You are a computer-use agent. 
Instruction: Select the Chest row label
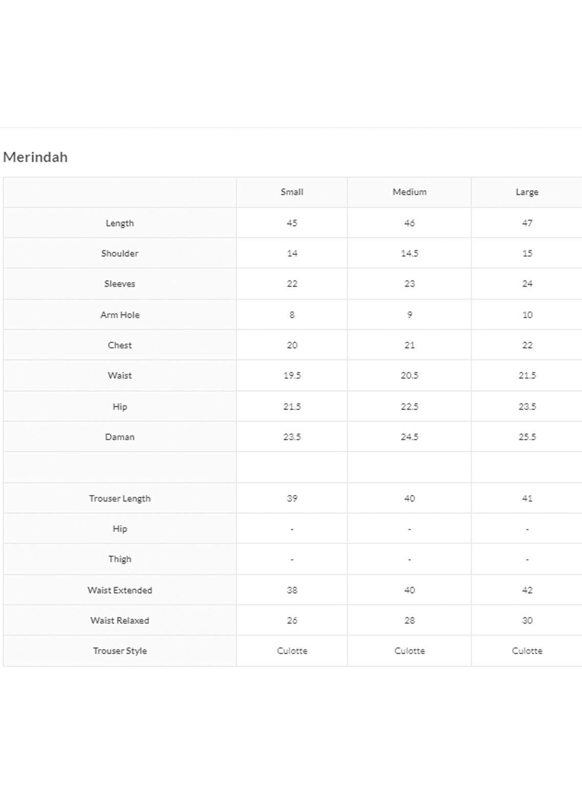[120, 345]
